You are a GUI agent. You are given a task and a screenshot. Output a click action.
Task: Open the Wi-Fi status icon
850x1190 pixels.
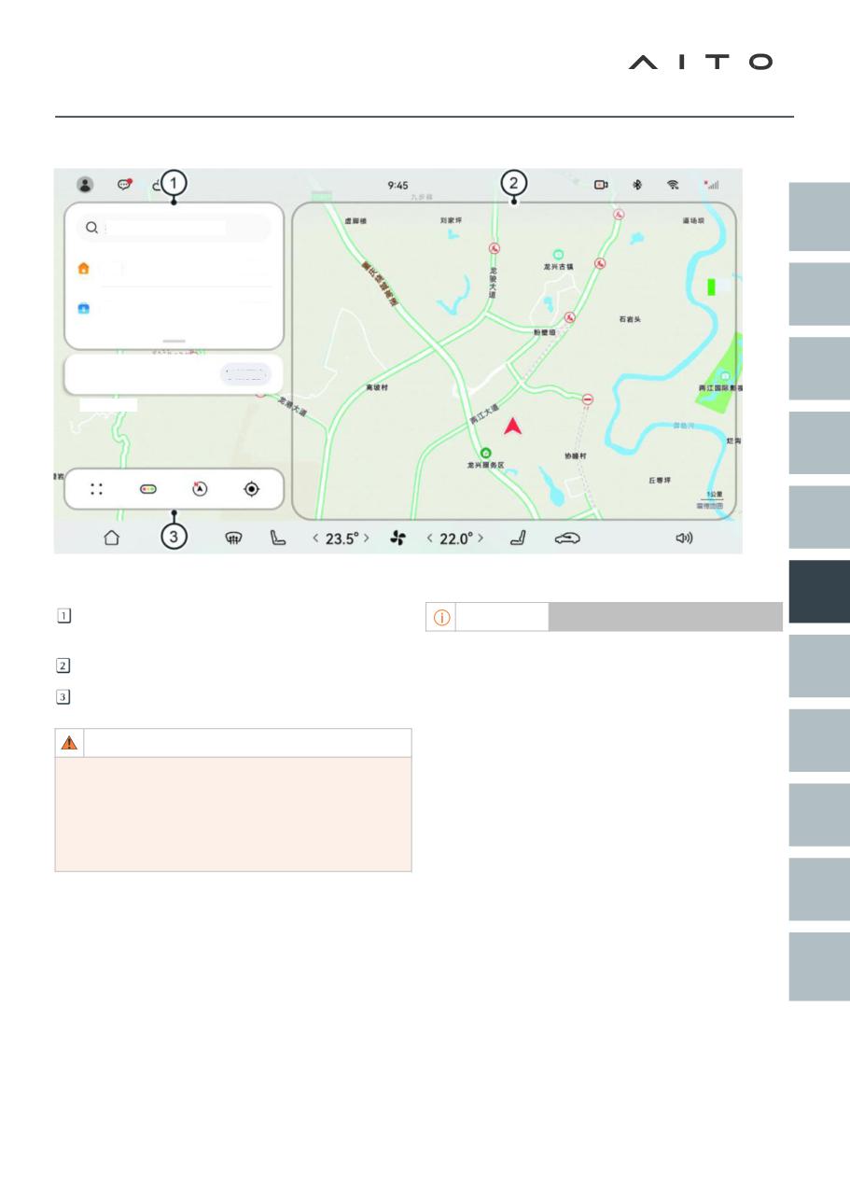673,185
